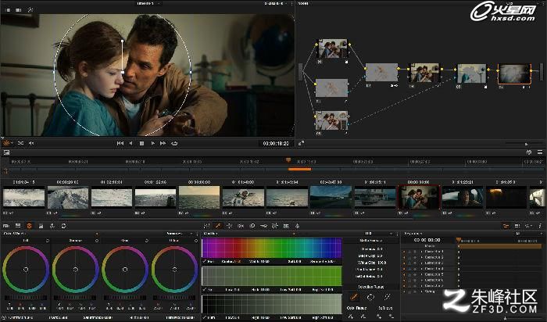
Task: Stop viewer playback
Action: click(x=141, y=143)
